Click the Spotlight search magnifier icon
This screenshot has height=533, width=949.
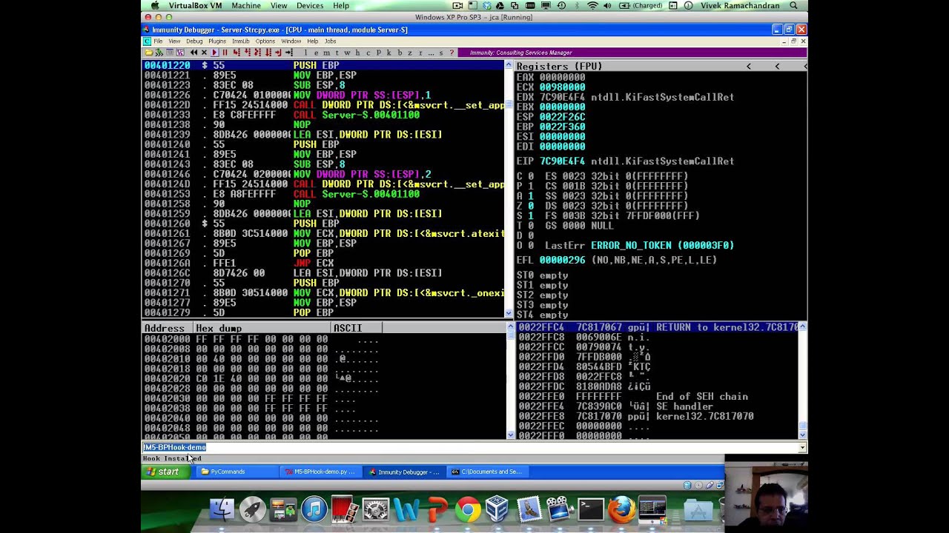(x=793, y=5)
